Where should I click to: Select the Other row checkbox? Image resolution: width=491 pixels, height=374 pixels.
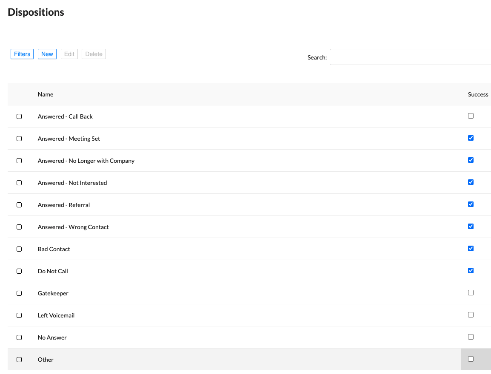(19, 360)
